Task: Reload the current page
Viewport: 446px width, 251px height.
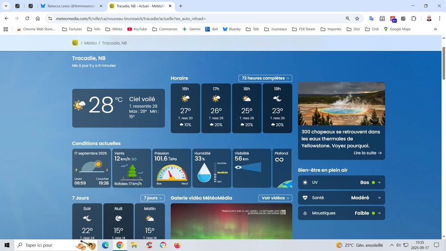Action: (x=27, y=18)
